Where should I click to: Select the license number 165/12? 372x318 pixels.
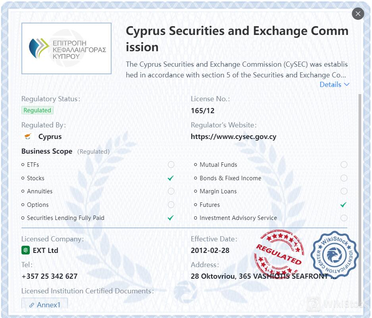tap(202, 111)
